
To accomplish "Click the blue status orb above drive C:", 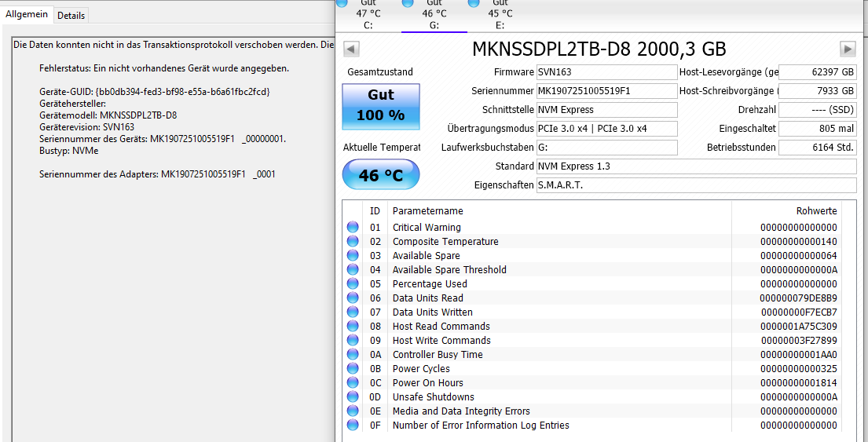I will (x=342, y=3).
